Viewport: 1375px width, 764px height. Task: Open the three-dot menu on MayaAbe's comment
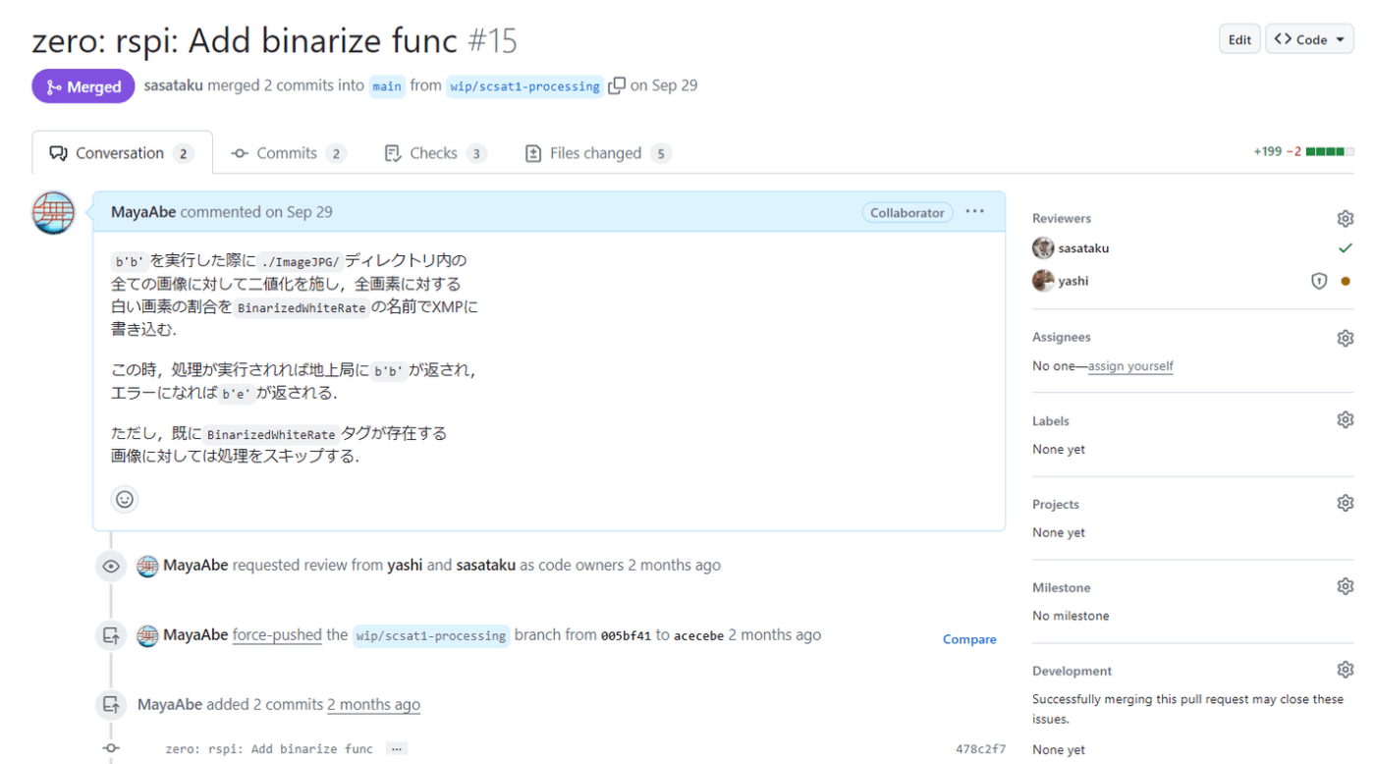[x=974, y=212]
